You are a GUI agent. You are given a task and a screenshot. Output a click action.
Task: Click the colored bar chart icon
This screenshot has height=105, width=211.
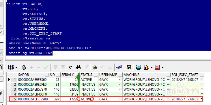(x=146, y=67)
